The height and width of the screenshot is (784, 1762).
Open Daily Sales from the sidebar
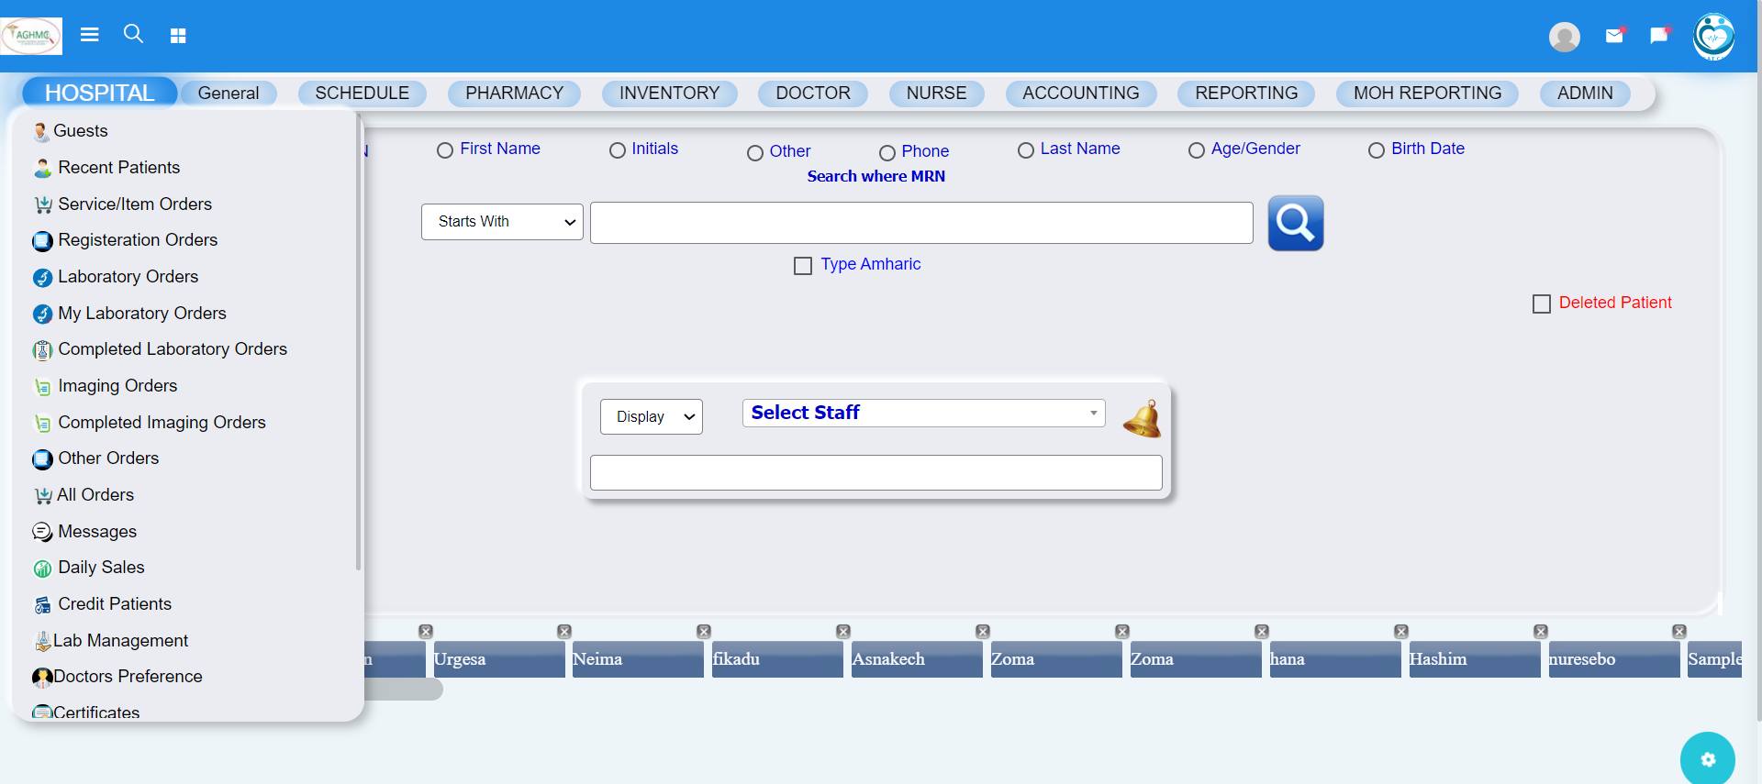coord(101,568)
